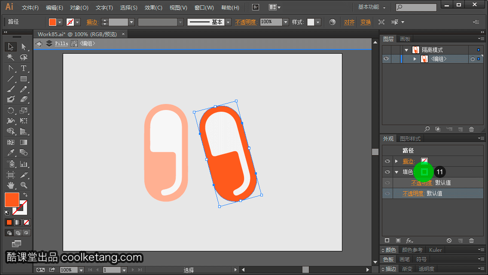Select the Column Graph tool

tap(24, 164)
